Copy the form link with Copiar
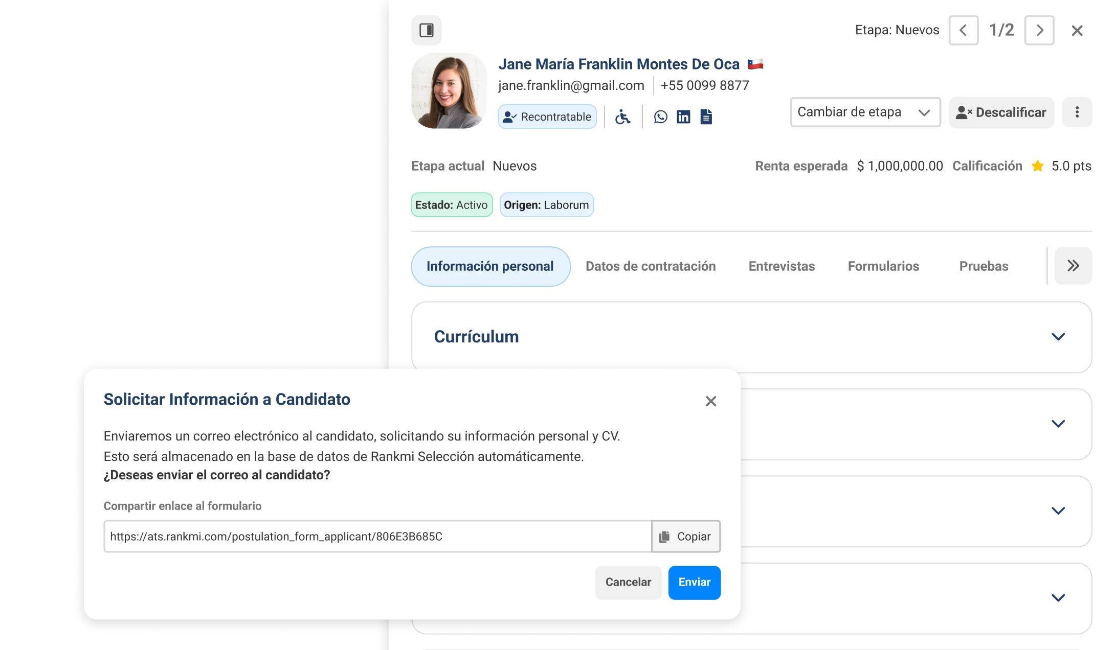1115x650 pixels. [x=686, y=537]
